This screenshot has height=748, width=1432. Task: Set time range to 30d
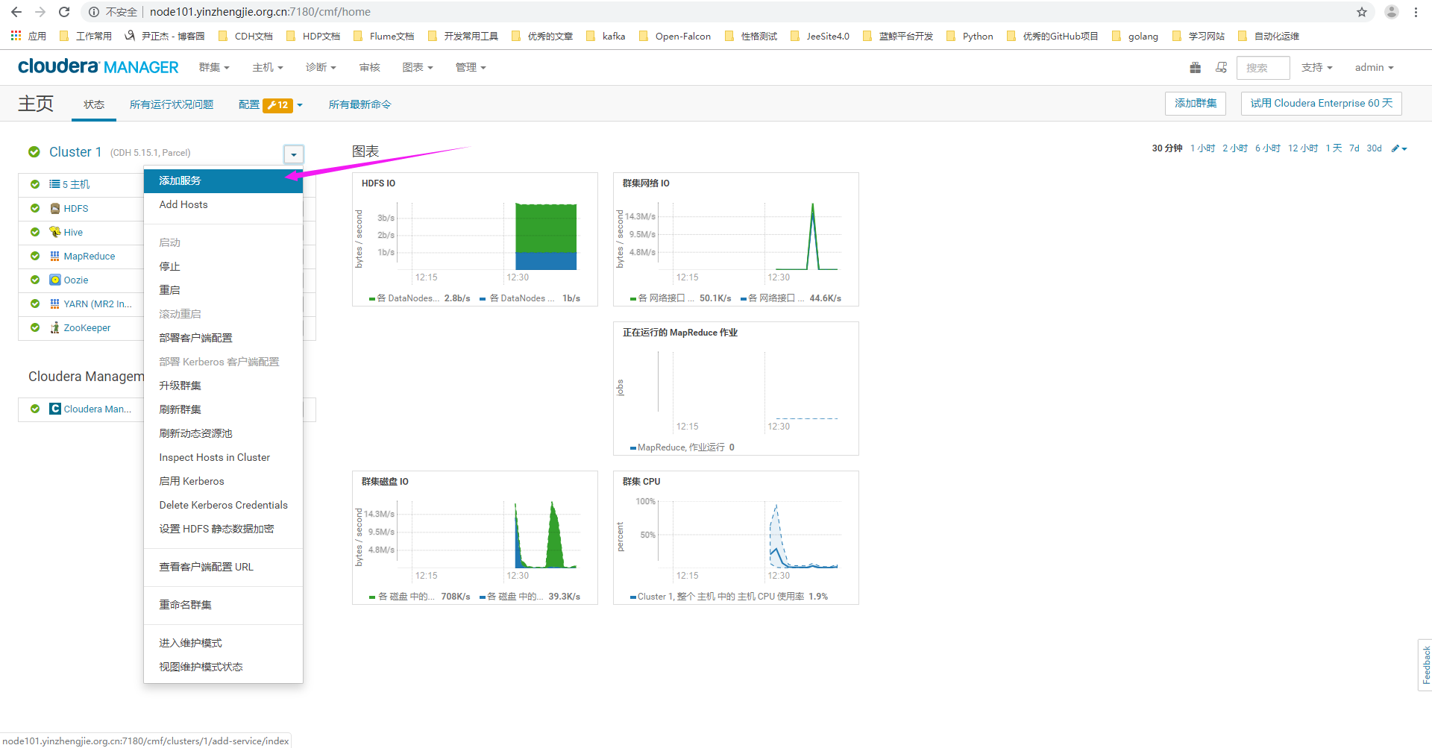coord(1374,148)
